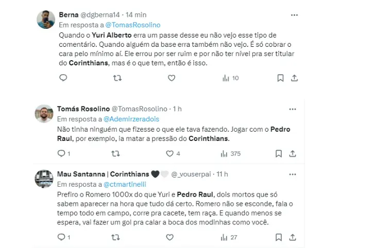Repost Mau Santanna's tweet
This screenshot has height=248, width=374.
(116, 237)
